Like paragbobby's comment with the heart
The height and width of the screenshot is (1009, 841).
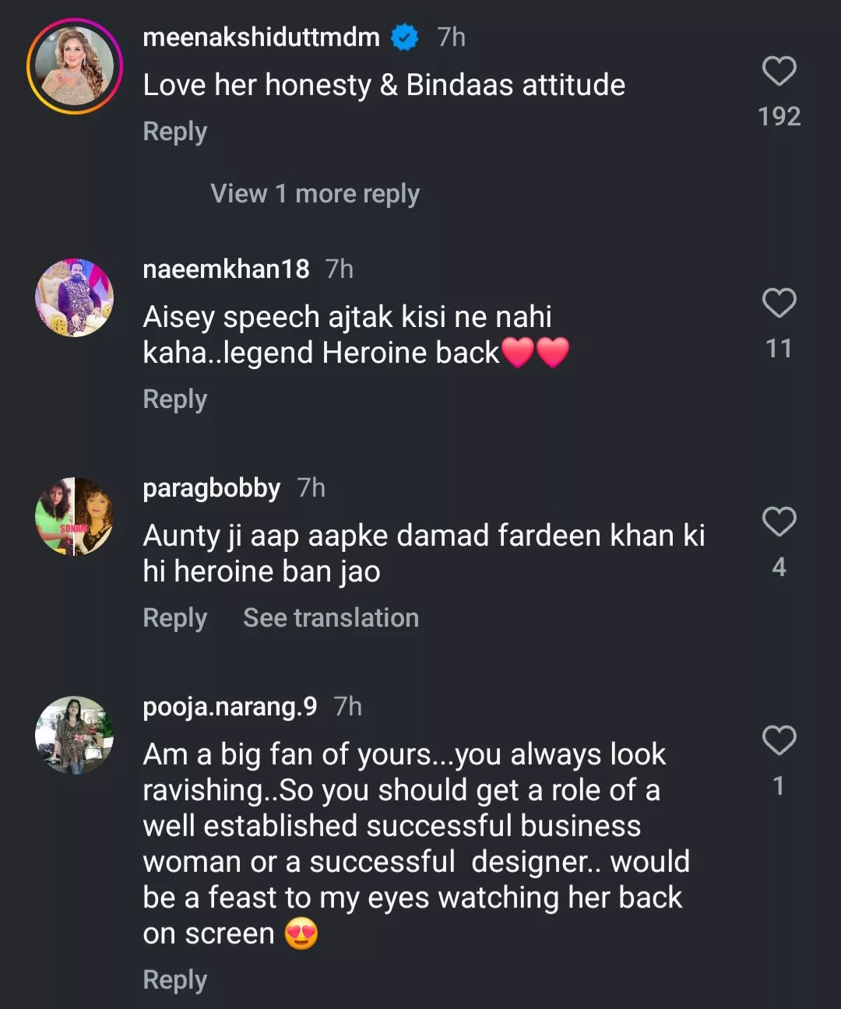779,522
